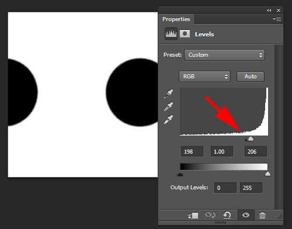This screenshot has width=292, height=229.
Task: Click the histogram display area
Action: tap(224, 112)
